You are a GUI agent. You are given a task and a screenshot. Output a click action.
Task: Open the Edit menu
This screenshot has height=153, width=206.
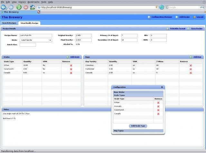click(8, 2)
